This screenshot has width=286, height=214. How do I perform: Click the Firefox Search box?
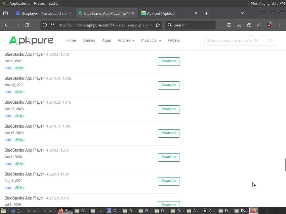click(x=190, y=25)
